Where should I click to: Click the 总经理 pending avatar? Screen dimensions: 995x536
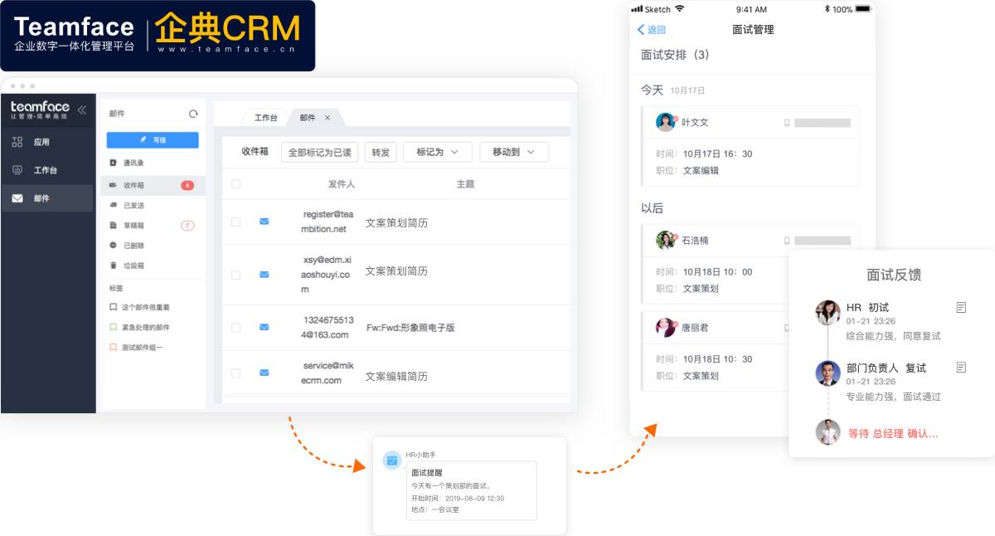828,432
